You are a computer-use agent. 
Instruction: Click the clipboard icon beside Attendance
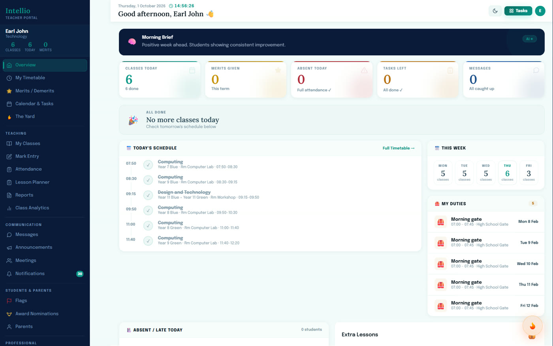9,169
